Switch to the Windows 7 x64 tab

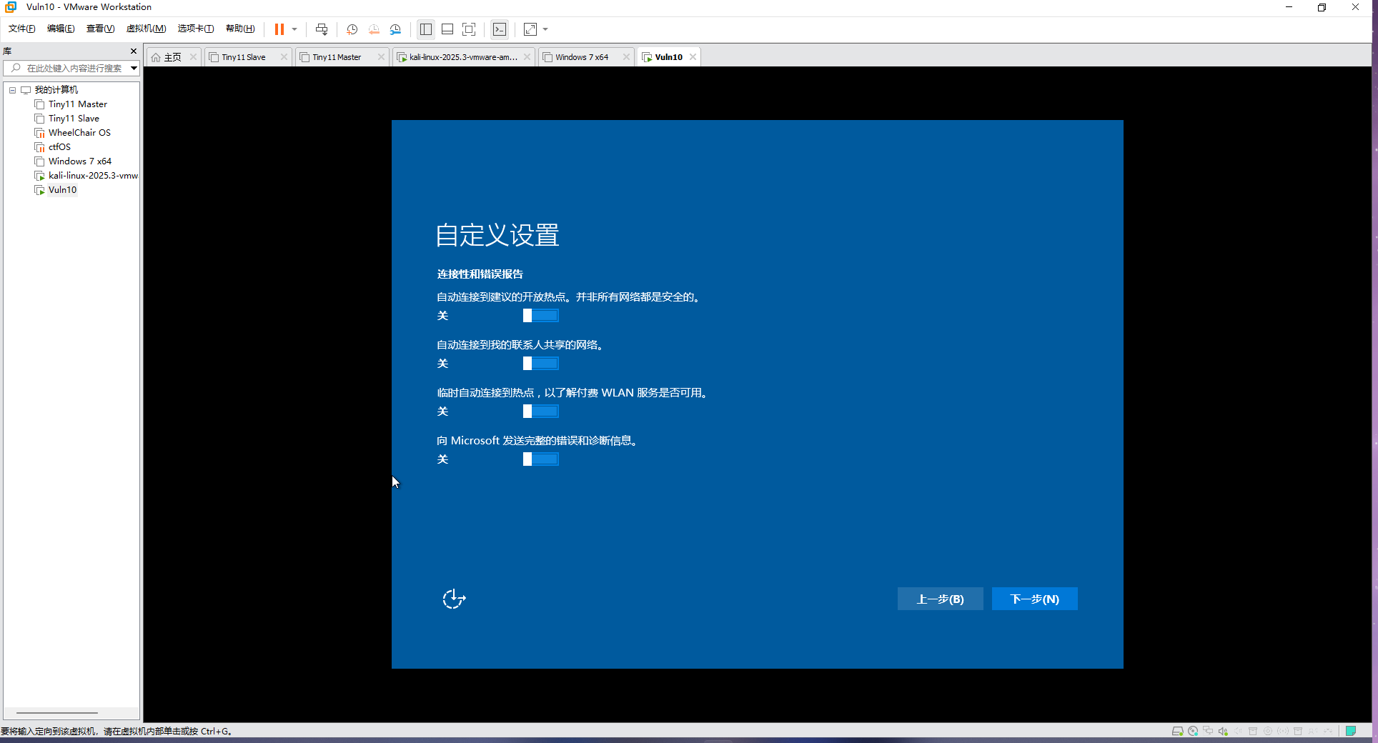coord(582,57)
